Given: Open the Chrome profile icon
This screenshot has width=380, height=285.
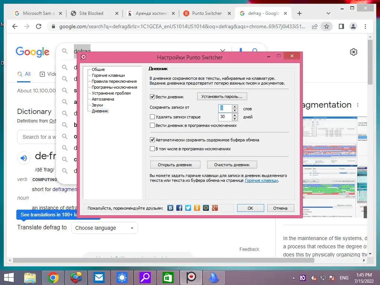Looking at the screenshot, I should [x=353, y=26].
